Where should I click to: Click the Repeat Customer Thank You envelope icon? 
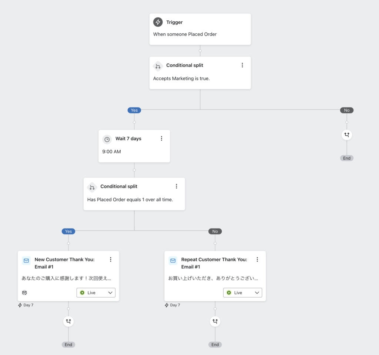[x=173, y=260]
